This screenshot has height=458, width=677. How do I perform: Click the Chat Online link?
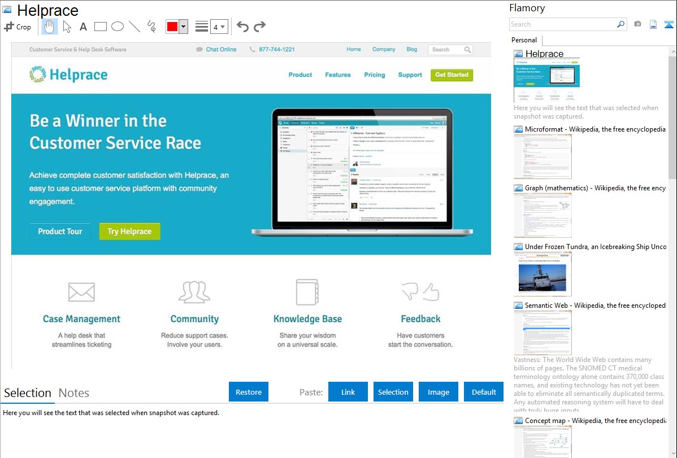216,50
